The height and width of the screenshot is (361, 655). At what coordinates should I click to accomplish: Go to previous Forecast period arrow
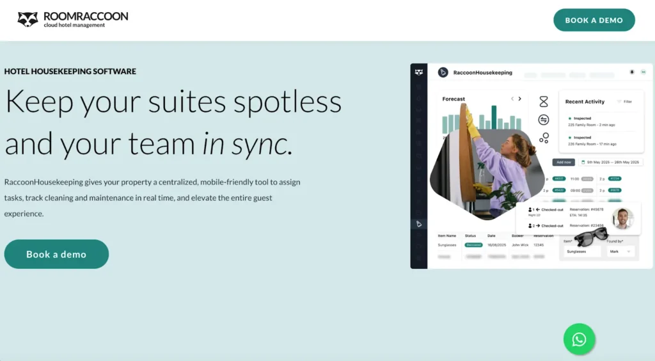[x=512, y=99]
